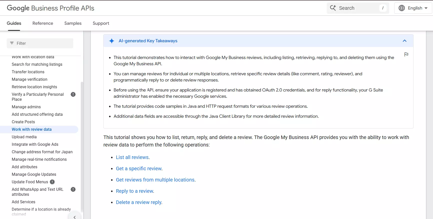Click the globe language icon
Viewport: 433px width, 219px height.
pos(402,8)
